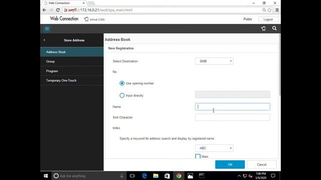Open the Select Destination SMB dropdown
Viewport: 321px width, 180px height.
pyautogui.click(x=214, y=61)
